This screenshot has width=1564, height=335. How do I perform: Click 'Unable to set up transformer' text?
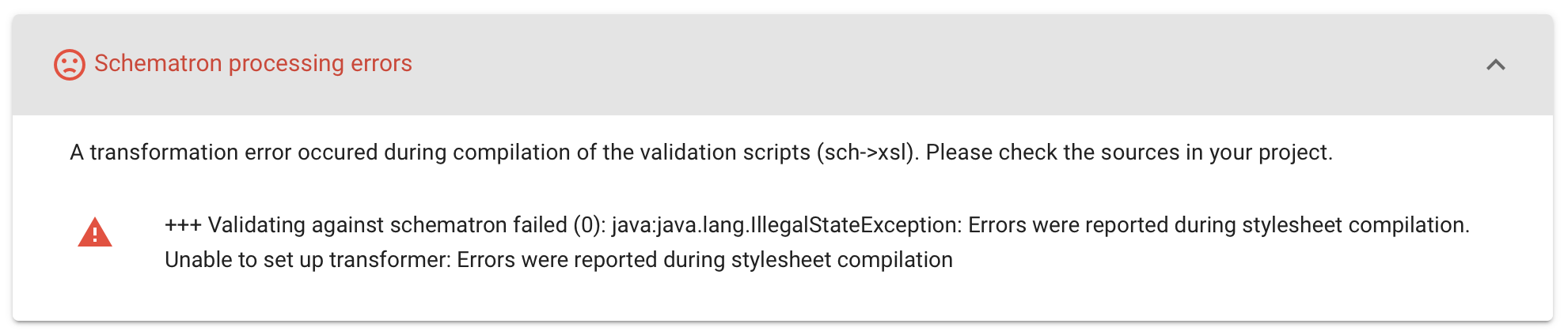click(x=307, y=260)
